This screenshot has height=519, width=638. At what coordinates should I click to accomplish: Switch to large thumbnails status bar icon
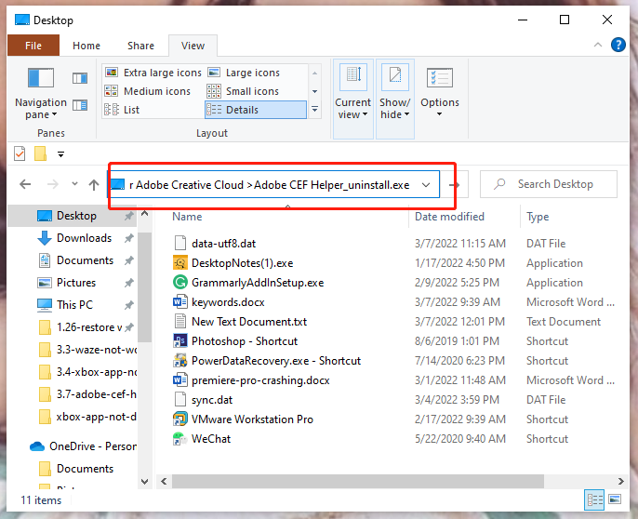(615, 499)
